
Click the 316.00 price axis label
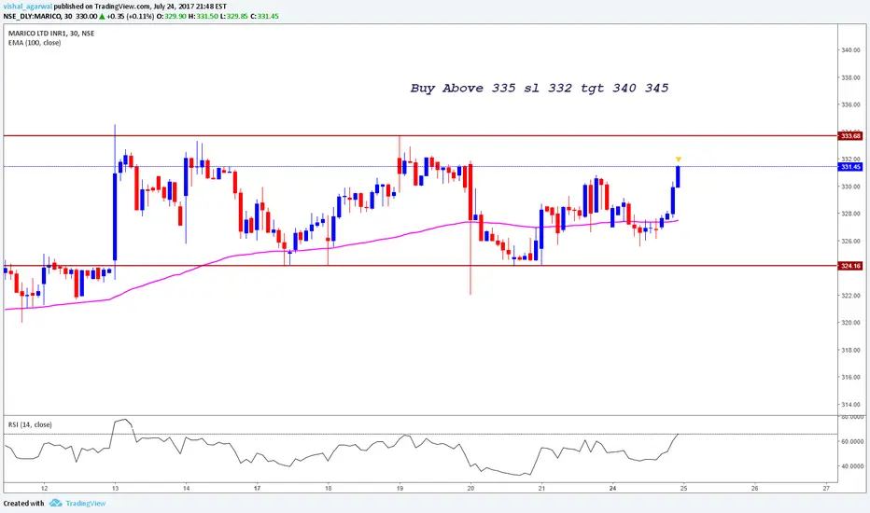pos(850,377)
